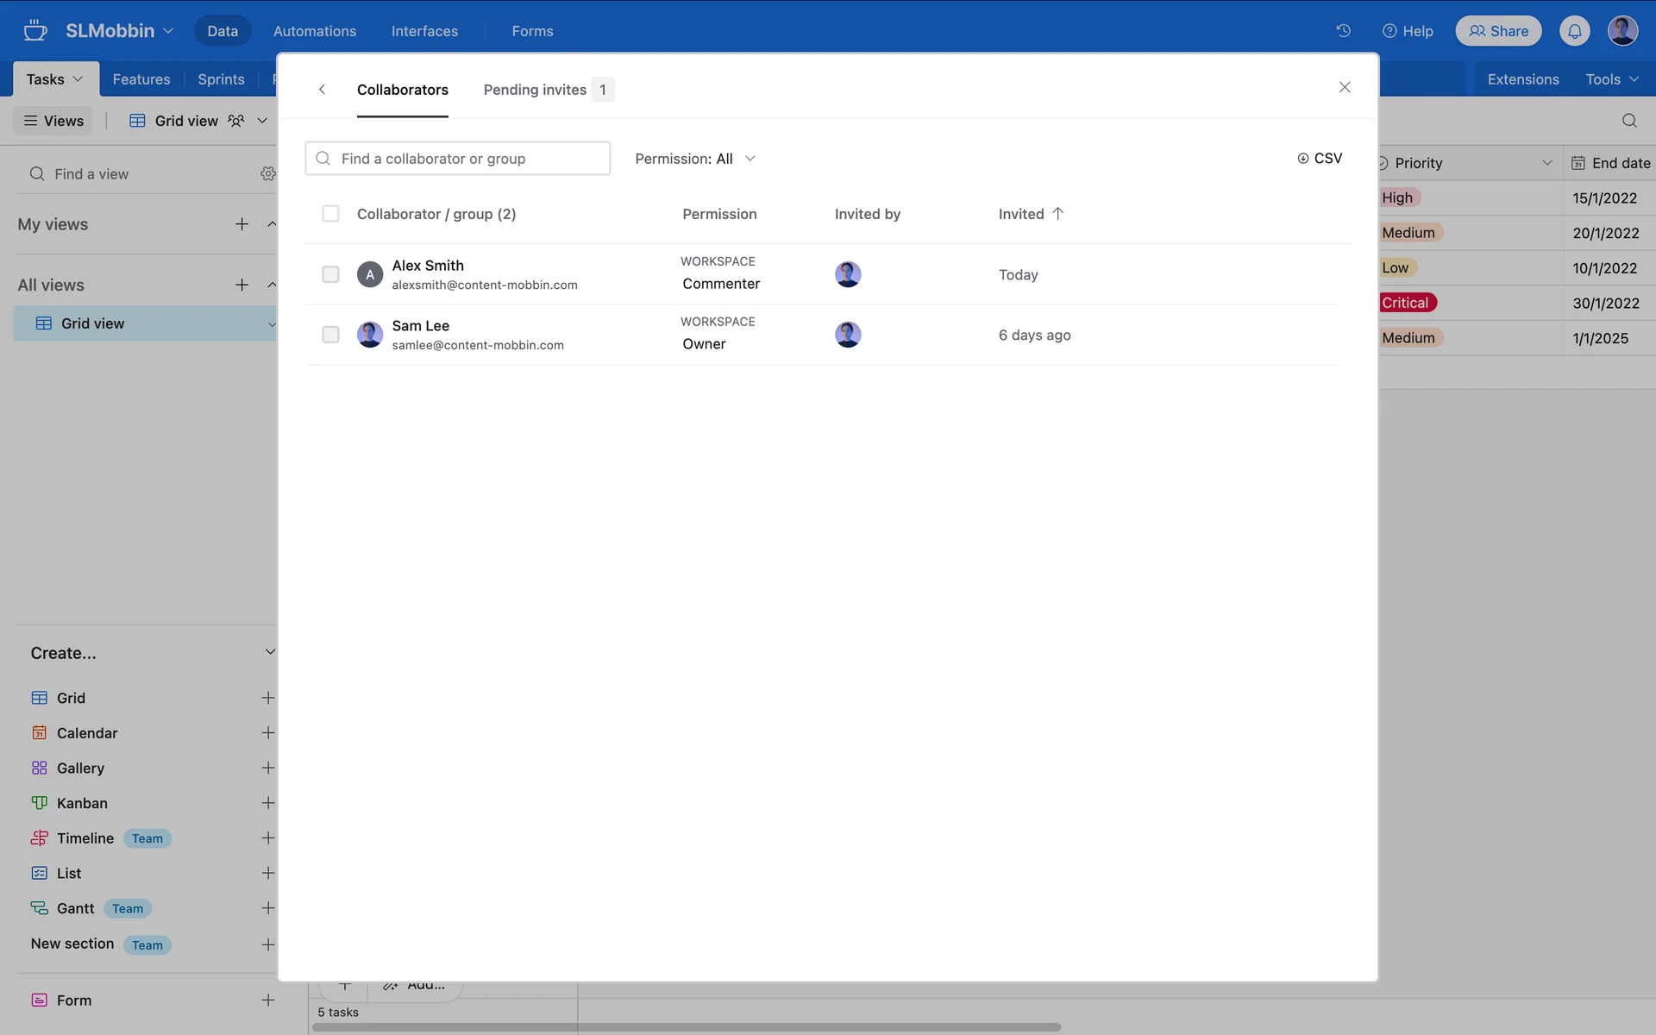Viewport: 1656px width, 1035px height.
Task: Add a new Kanban view
Action: pyautogui.click(x=267, y=803)
